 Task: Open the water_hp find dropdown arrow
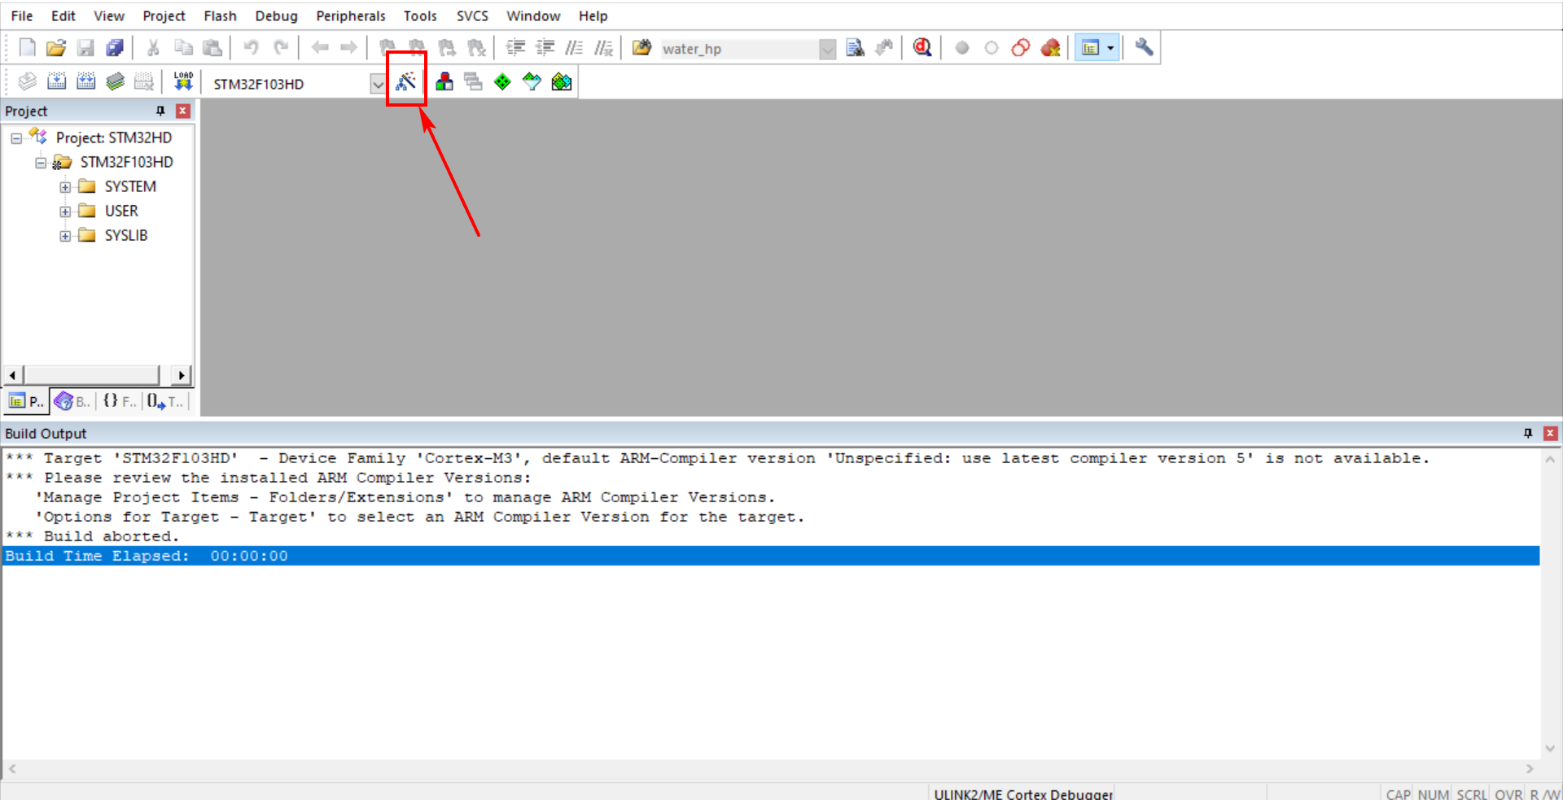[827, 49]
